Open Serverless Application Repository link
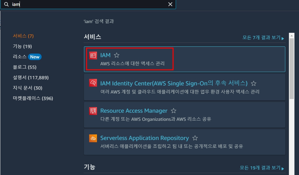This screenshot has height=175, width=299. point(144,138)
